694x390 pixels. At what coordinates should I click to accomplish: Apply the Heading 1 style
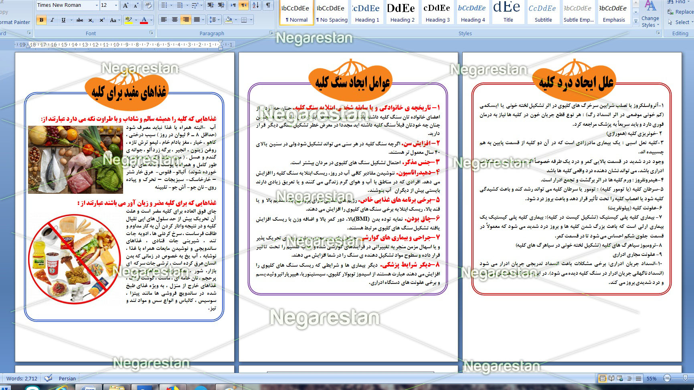click(367, 13)
